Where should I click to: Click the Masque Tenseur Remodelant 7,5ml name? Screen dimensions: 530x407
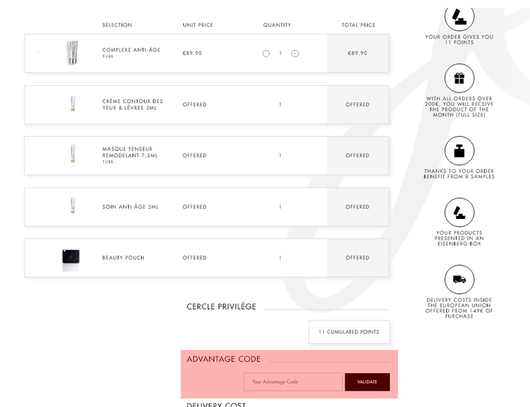click(x=130, y=152)
